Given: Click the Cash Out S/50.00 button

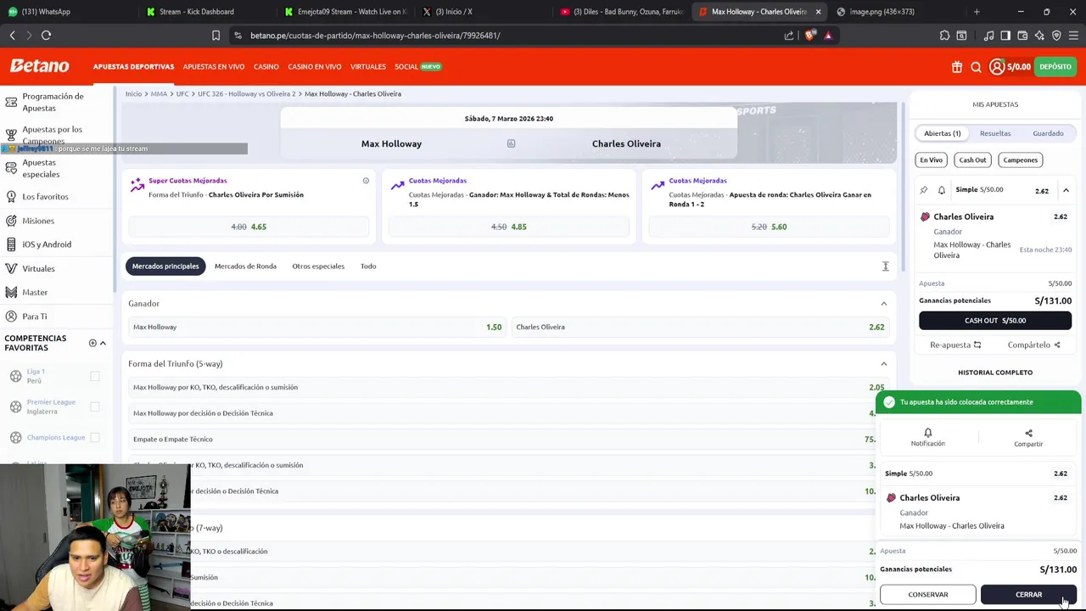Looking at the screenshot, I should point(995,321).
